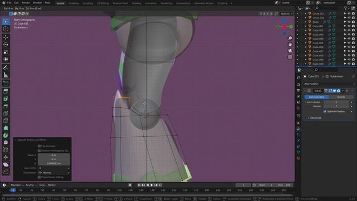357x201 pixels.
Task: Select the Add Cube tool
Action: pyautogui.click(x=6, y=83)
